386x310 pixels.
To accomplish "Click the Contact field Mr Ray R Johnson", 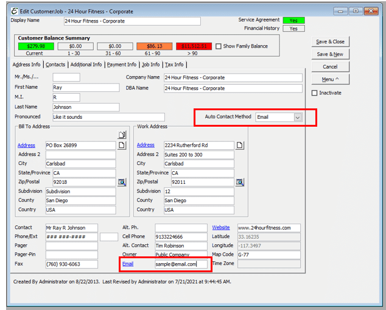I will (x=72, y=228).
